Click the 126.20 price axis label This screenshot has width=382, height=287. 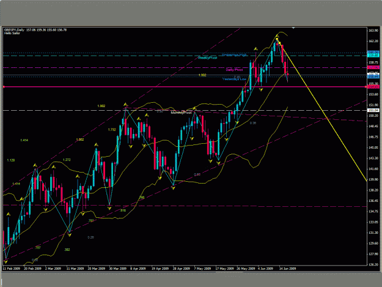(373, 265)
